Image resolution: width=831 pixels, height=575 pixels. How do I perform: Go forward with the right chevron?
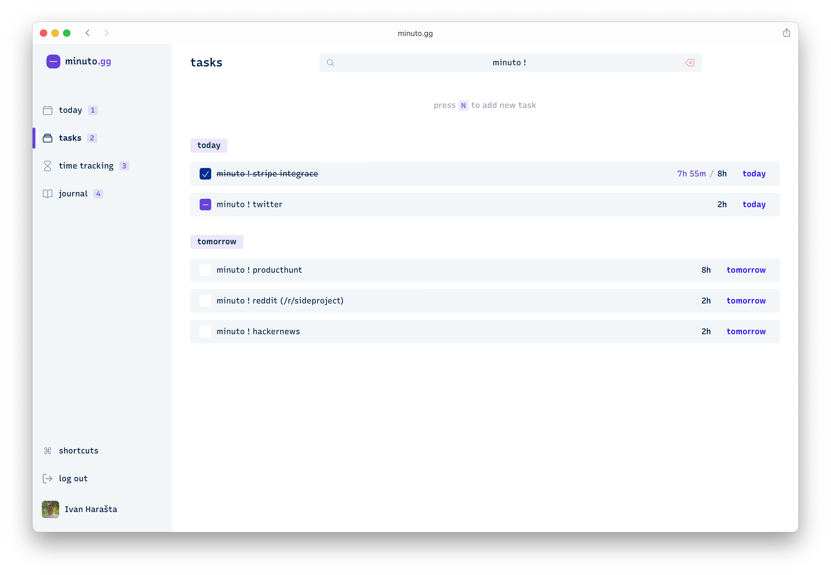[x=107, y=33]
